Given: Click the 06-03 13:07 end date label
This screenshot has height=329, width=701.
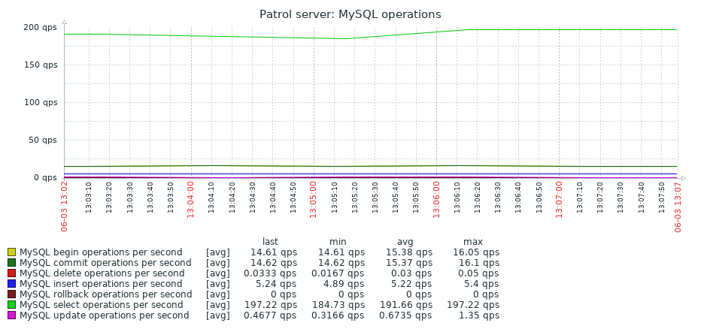Looking at the screenshot, I should [678, 207].
